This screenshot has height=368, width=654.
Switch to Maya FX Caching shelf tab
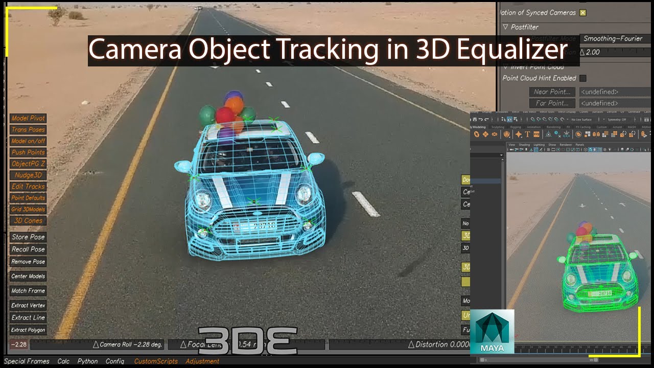(583, 127)
